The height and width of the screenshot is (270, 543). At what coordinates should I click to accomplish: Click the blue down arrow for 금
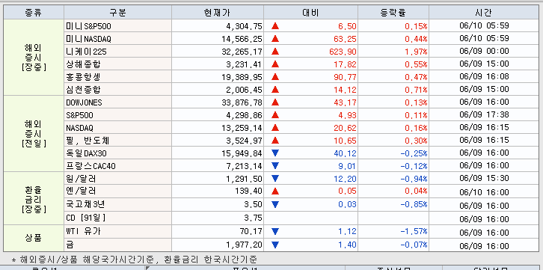point(275,245)
